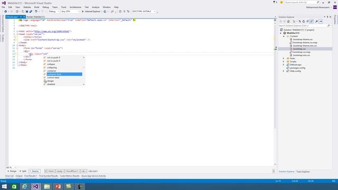Close the Default.aspx document tab
The width and height of the screenshot is (338, 190).
tap(24, 17)
